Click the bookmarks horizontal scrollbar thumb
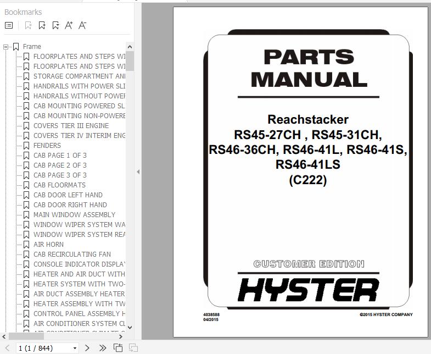The image size is (431, 354). coord(26,336)
